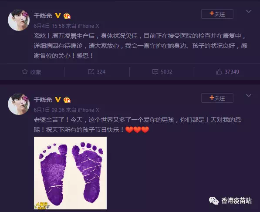Click the crown membership badge on first post
The width and height of the screenshot is (260, 212).
(67, 16)
